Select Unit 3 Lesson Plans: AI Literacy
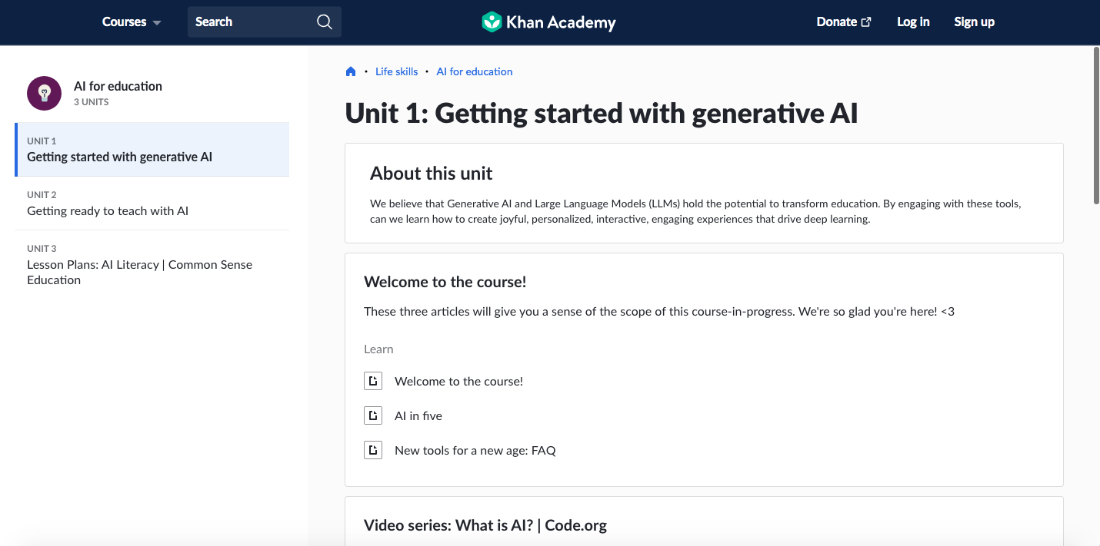Image resolution: width=1100 pixels, height=546 pixels. click(x=152, y=265)
